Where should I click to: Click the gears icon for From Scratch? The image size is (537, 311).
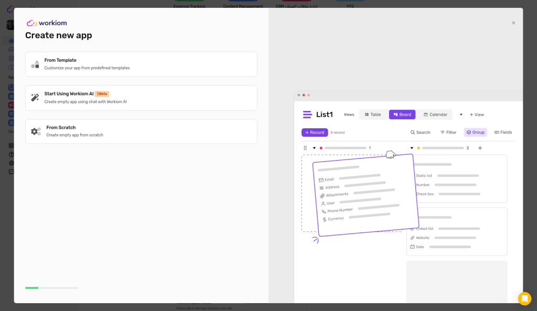(36, 131)
